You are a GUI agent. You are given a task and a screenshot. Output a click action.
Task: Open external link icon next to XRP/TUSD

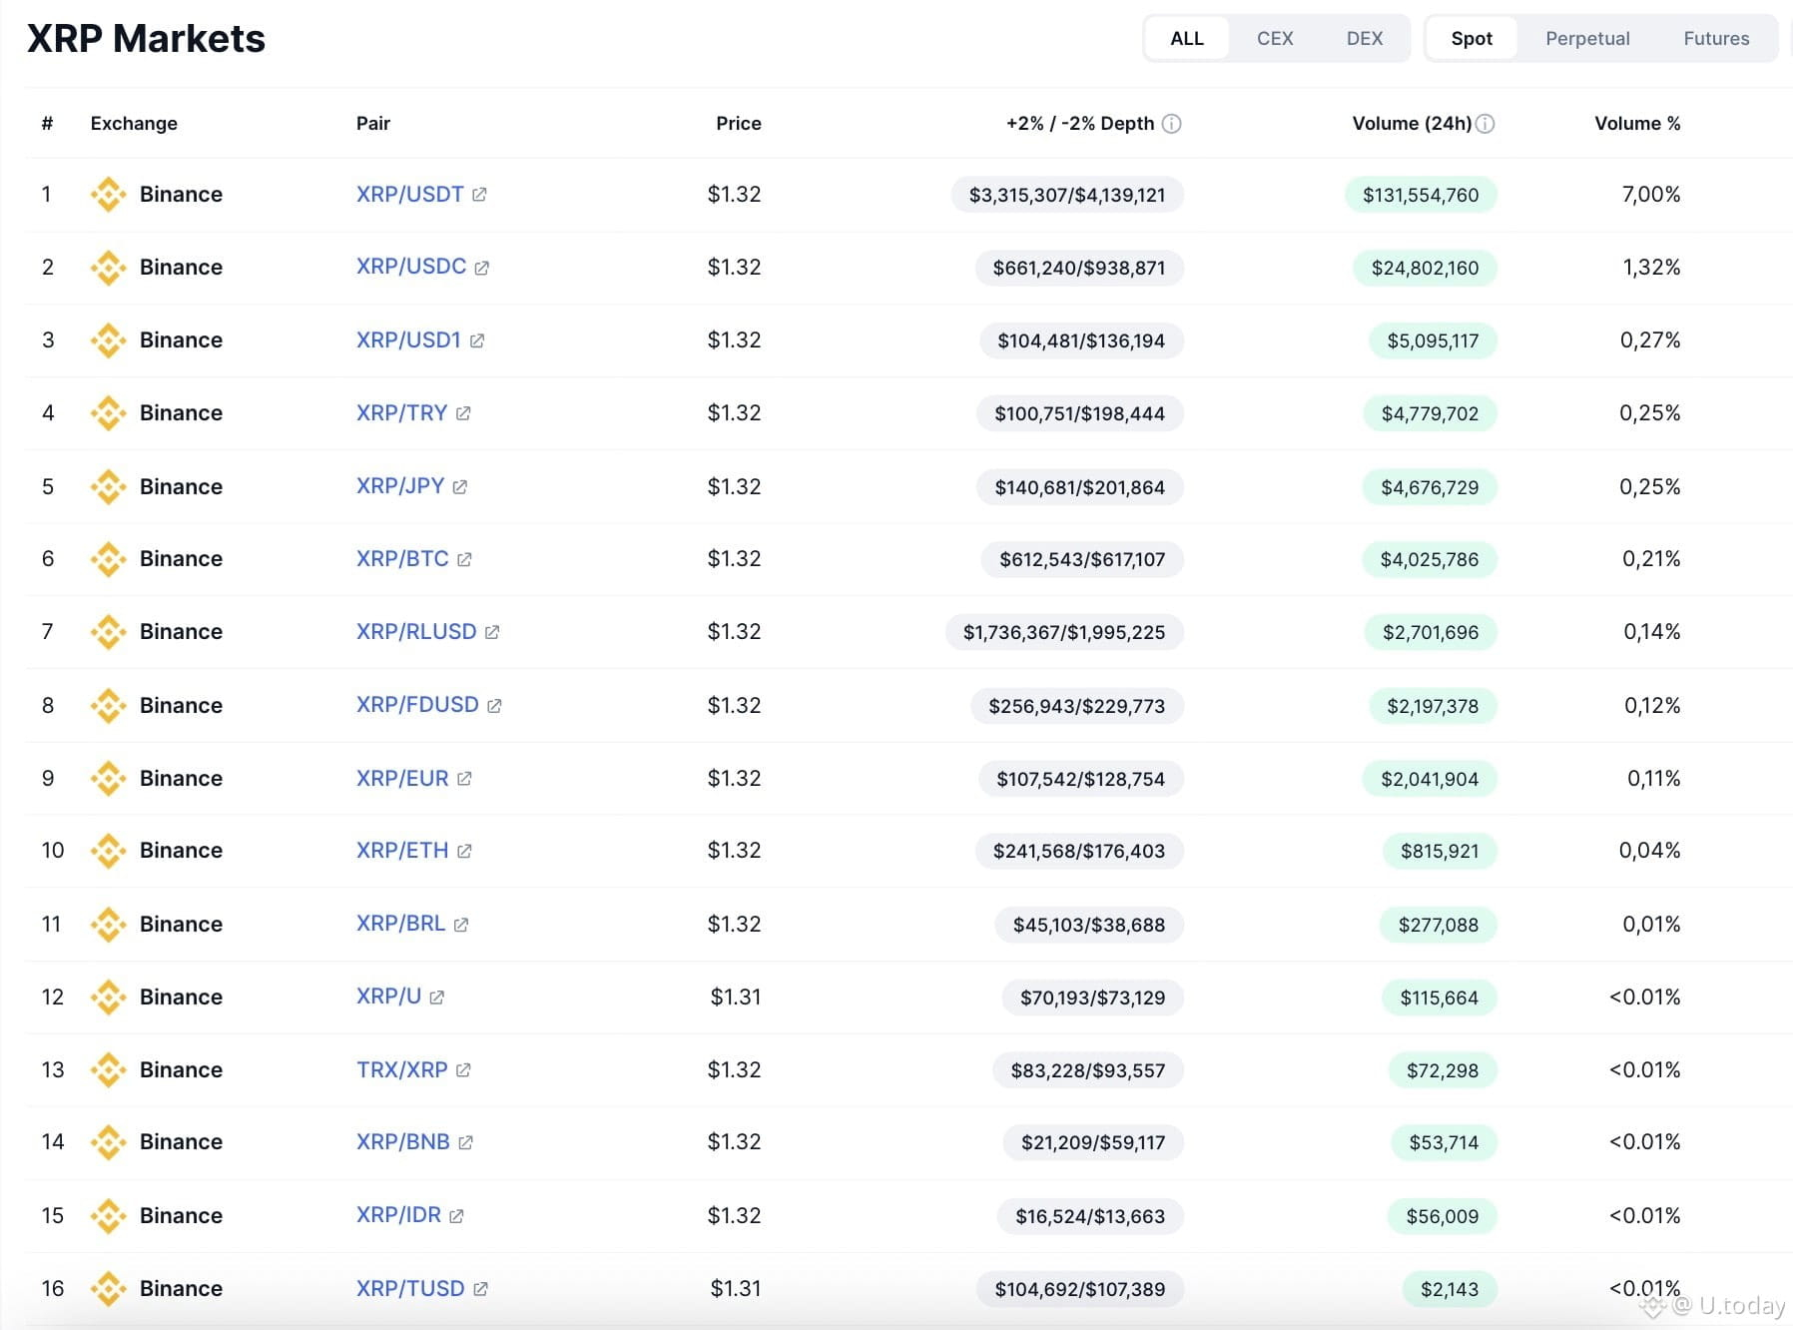[480, 1289]
